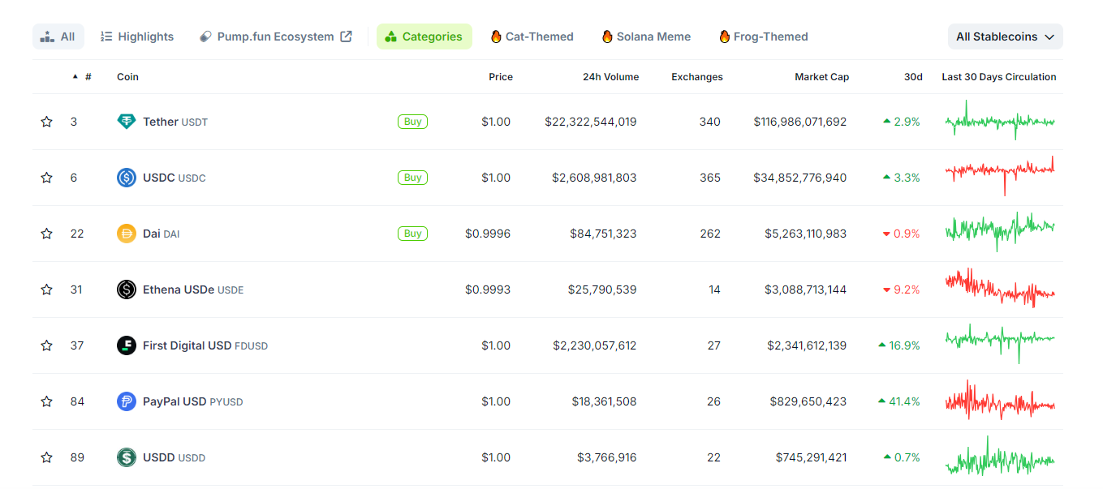
Task: Select the Categories tab
Action: (x=424, y=36)
